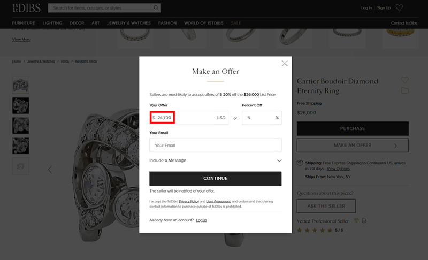Image resolution: width=428 pixels, height=260 pixels.
Task: Select the fourth ring thumbnail
Action: click(20, 146)
